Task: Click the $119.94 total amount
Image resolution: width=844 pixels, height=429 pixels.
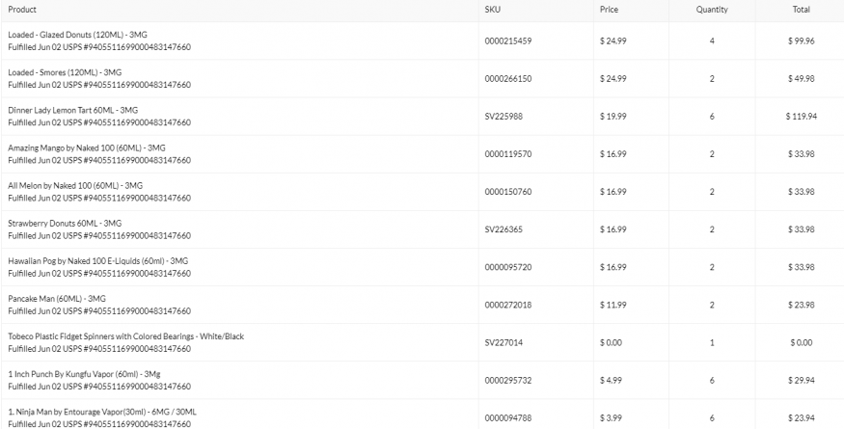Action: (x=801, y=116)
